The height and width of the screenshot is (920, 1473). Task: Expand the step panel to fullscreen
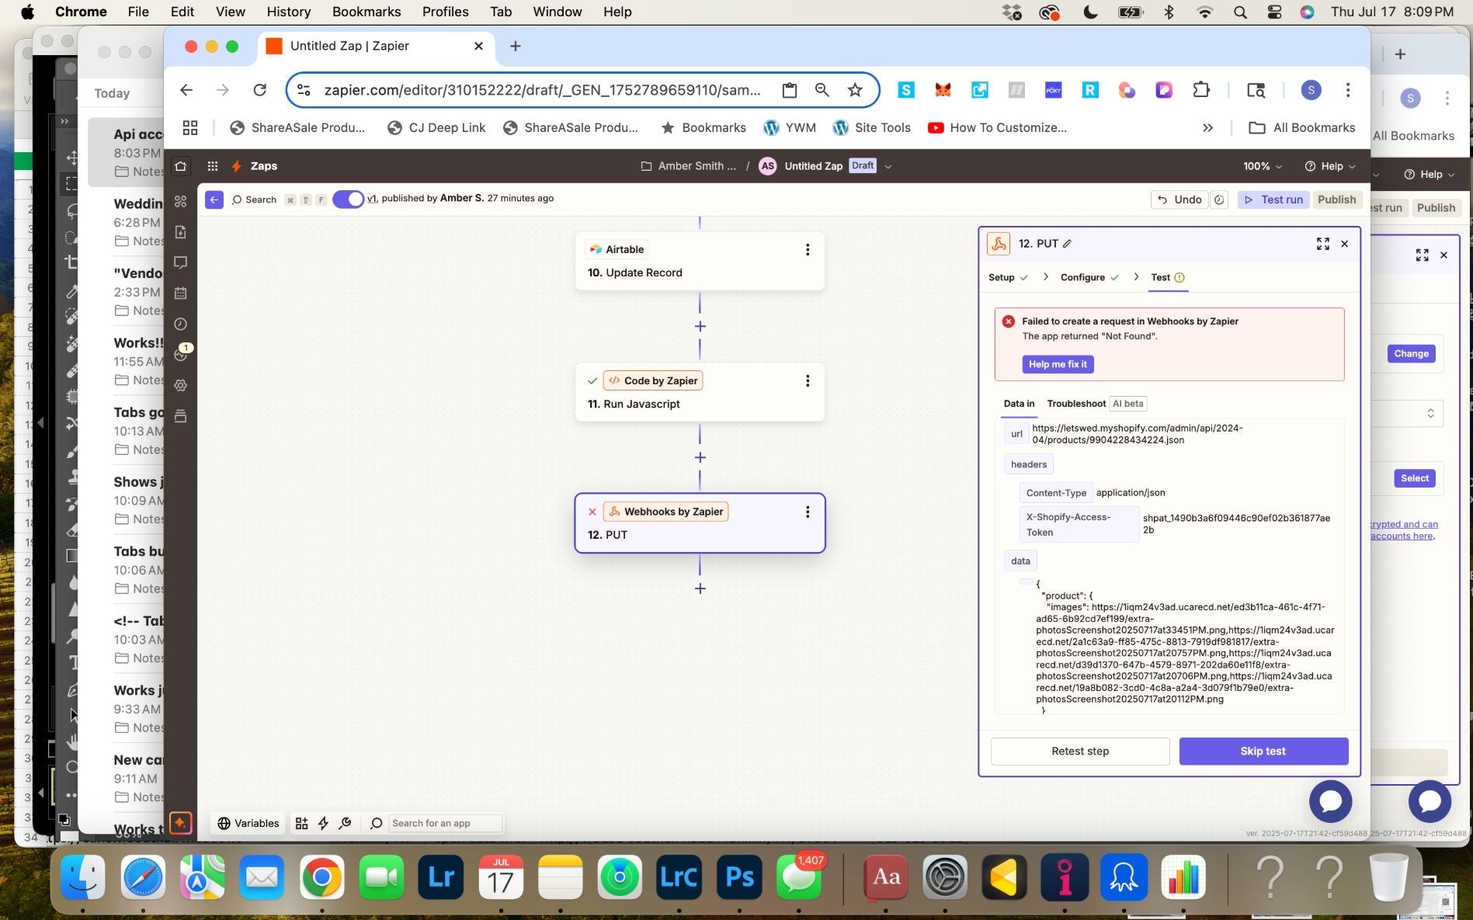tap(1322, 244)
